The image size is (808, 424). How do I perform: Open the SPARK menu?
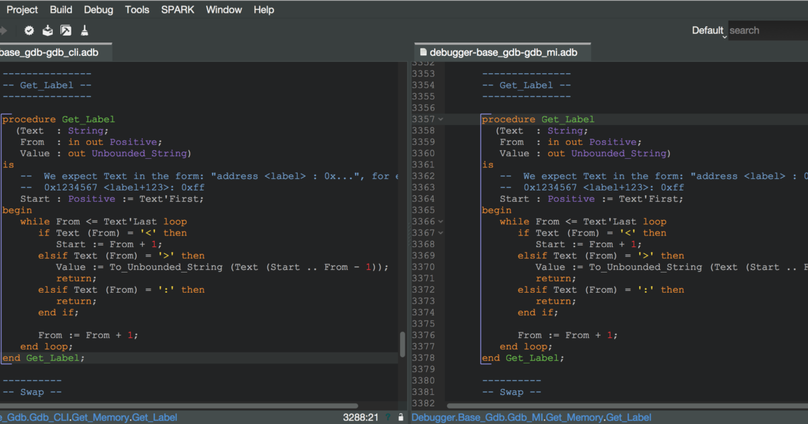point(177,9)
